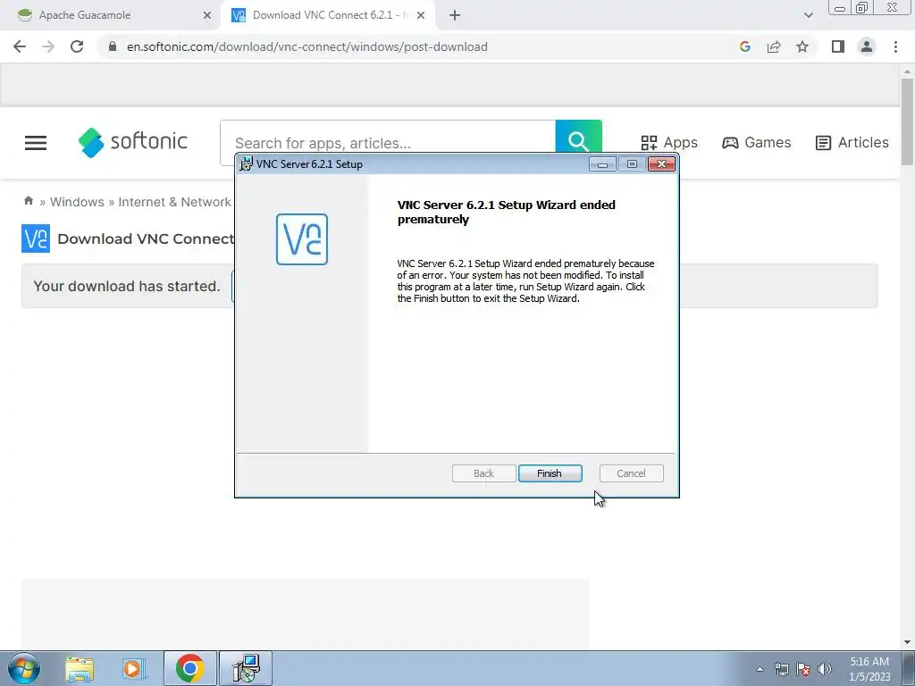915x686 pixels.
Task: Go back to previous page
Action: point(20,46)
